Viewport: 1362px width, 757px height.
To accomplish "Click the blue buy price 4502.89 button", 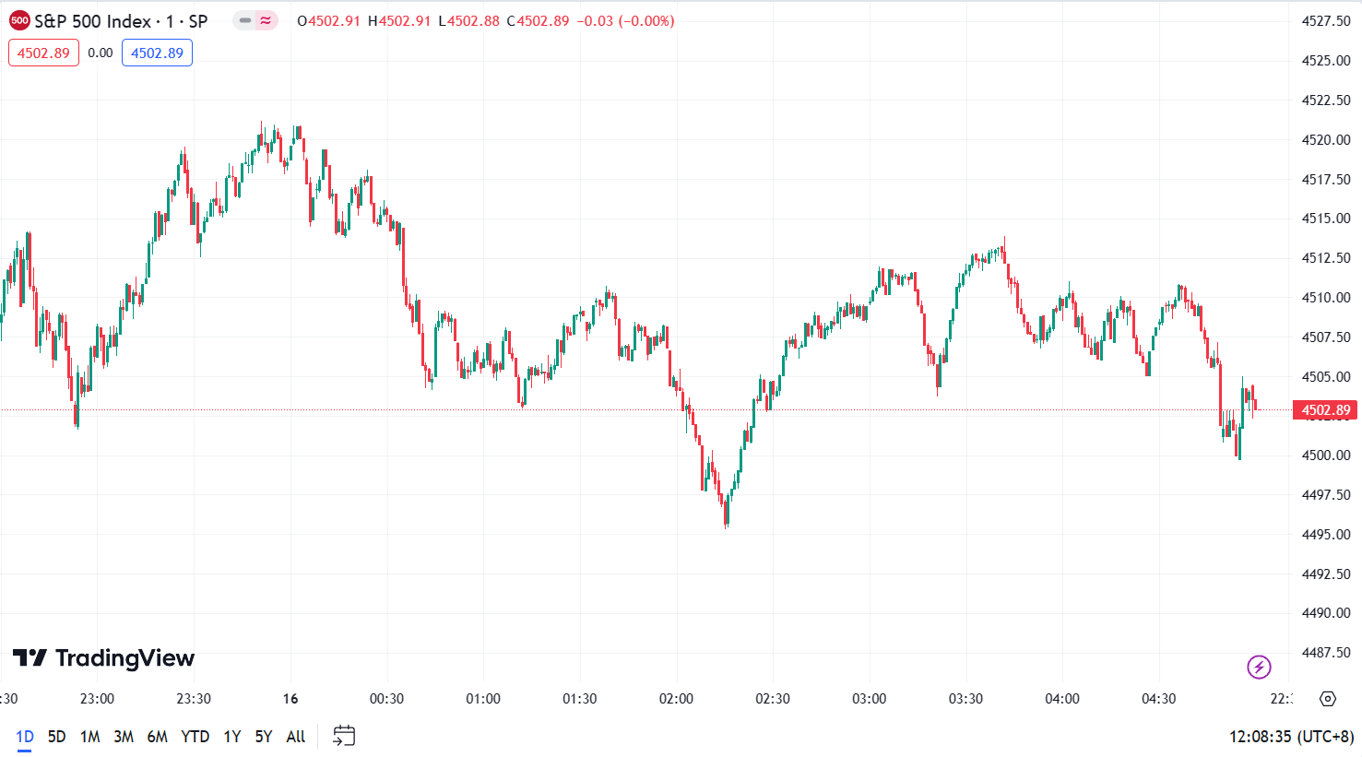I will tap(157, 53).
